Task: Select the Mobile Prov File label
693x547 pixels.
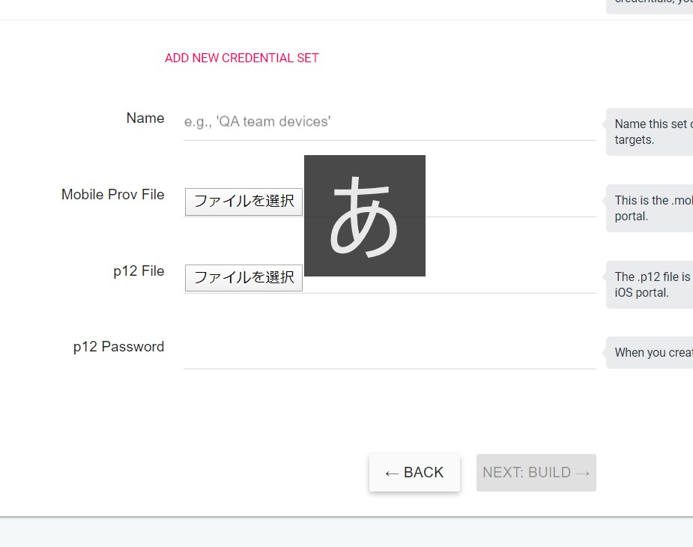Action: tap(112, 195)
